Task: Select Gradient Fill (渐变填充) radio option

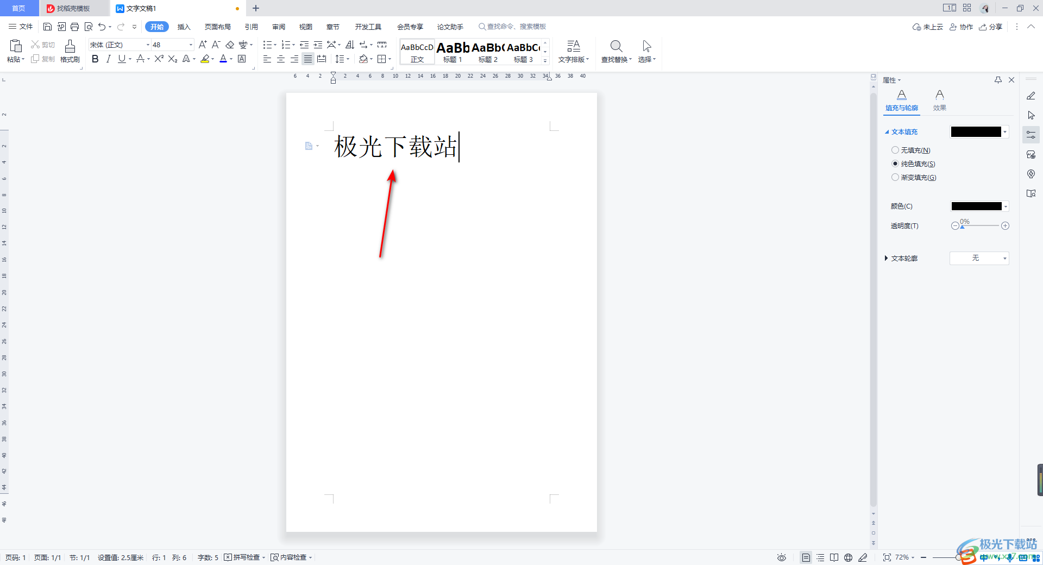Action: pos(914,177)
